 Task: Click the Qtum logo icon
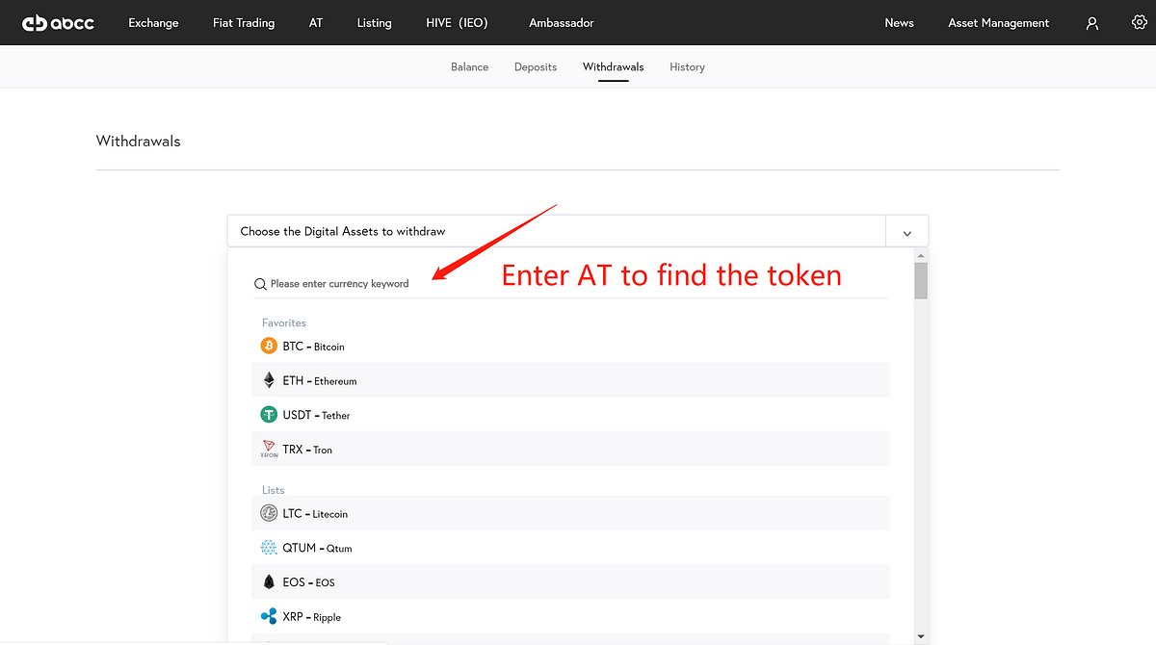269,548
